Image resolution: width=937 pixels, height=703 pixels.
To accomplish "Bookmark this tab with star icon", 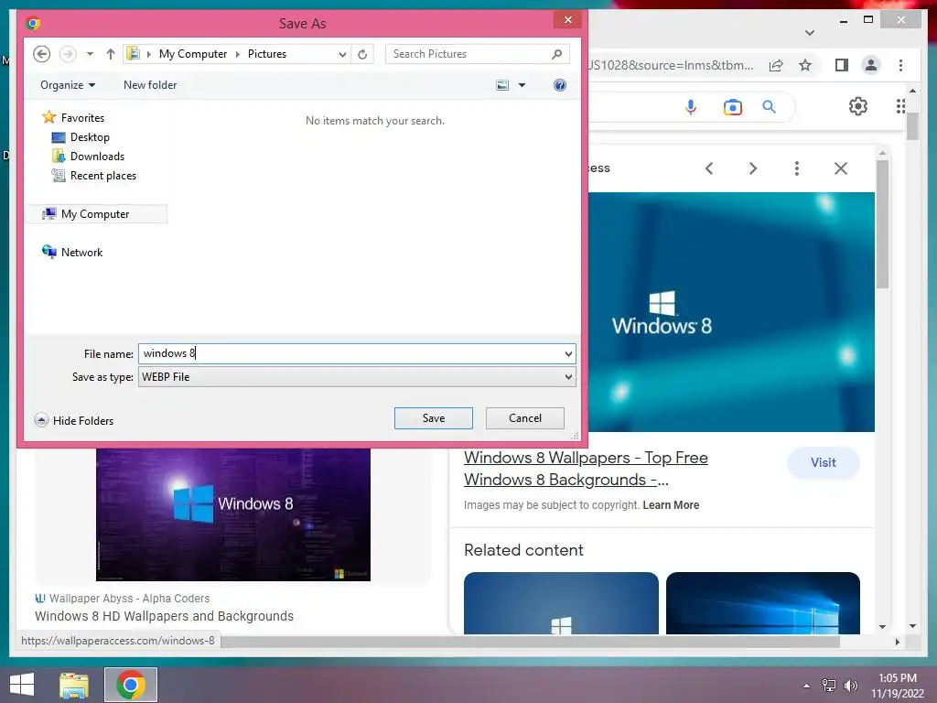I will click(805, 65).
